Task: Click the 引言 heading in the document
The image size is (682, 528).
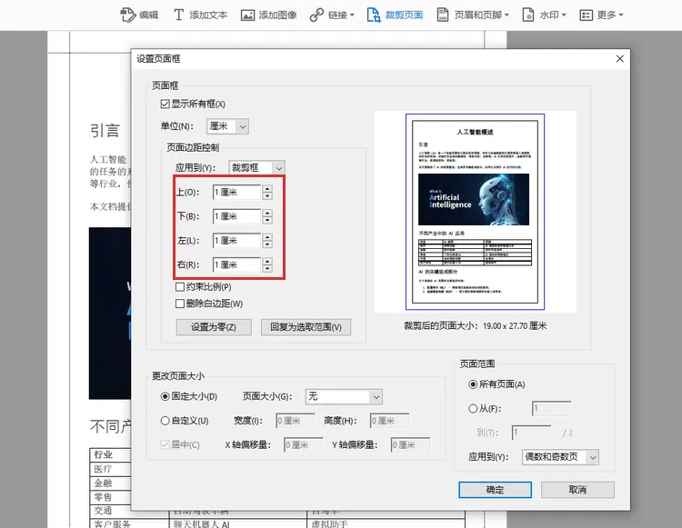Action: coord(105,130)
